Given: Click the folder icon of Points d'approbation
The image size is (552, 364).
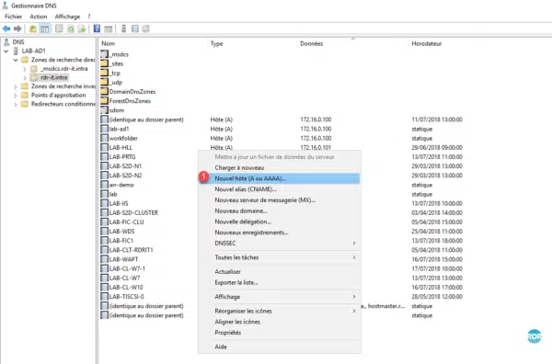Looking at the screenshot, I should pos(25,95).
